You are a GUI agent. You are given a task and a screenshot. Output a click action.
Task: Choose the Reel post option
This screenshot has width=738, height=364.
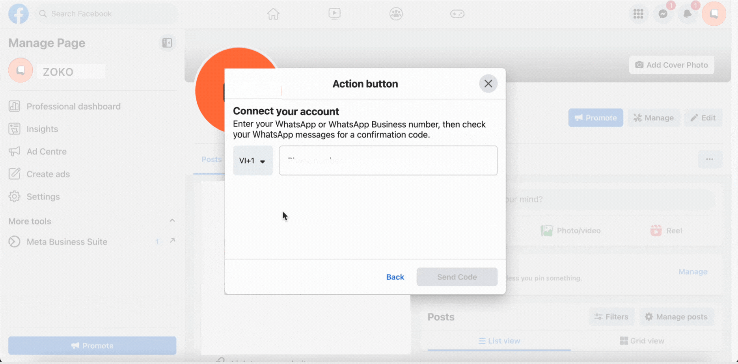666,230
